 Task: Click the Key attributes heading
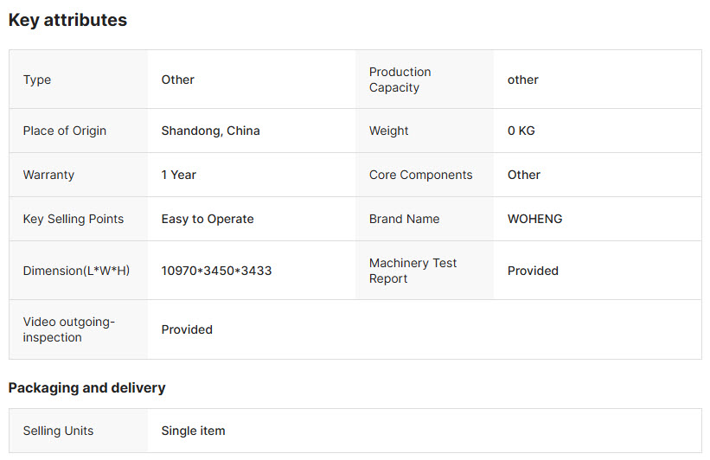[x=68, y=21]
